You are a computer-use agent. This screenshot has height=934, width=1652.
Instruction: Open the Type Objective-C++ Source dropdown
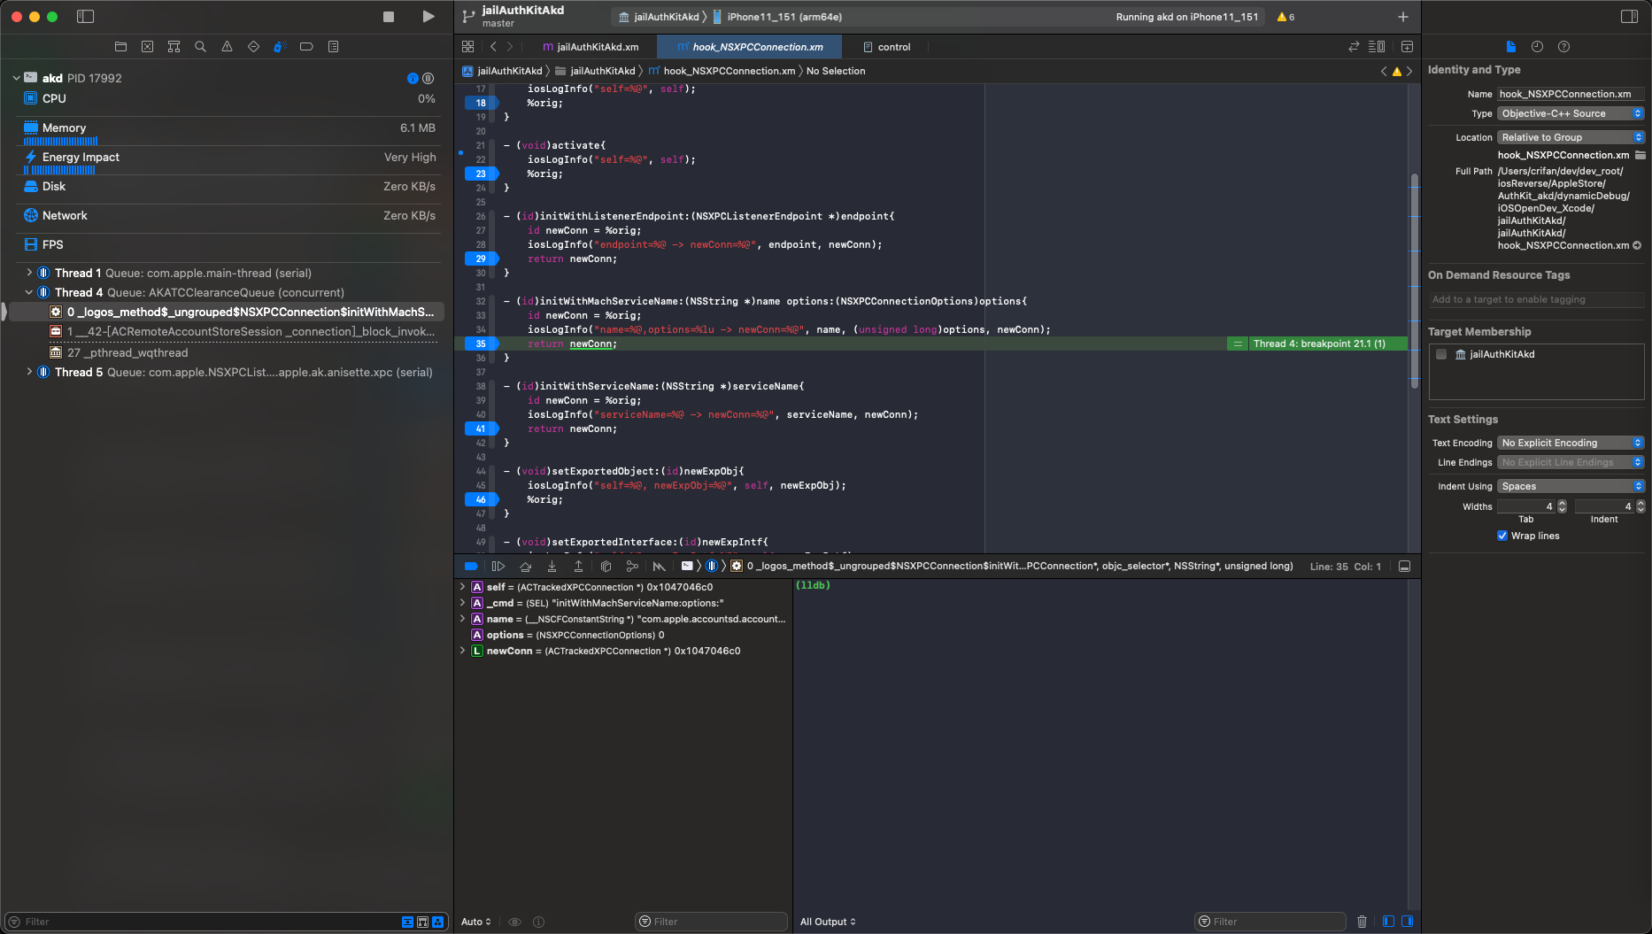[1571, 113]
